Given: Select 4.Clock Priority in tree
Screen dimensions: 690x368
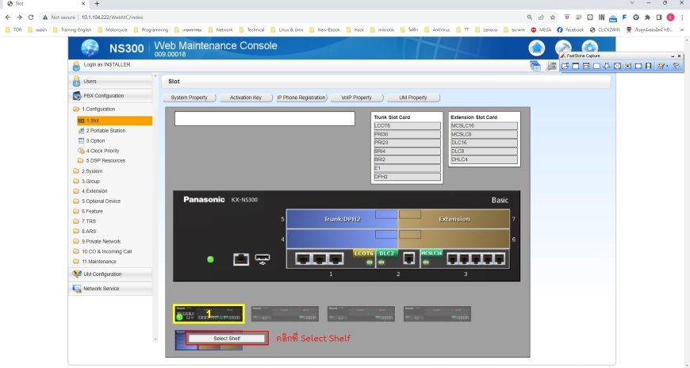Looking at the screenshot, I should tap(98, 151).
